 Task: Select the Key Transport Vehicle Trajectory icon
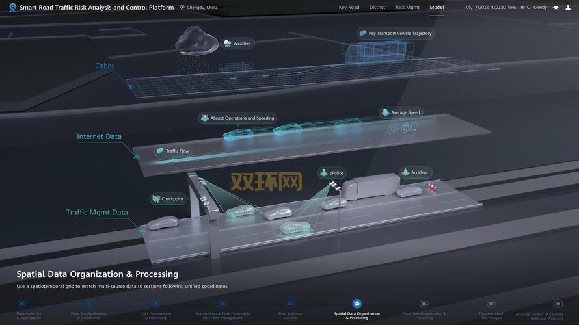click(362, 33)
